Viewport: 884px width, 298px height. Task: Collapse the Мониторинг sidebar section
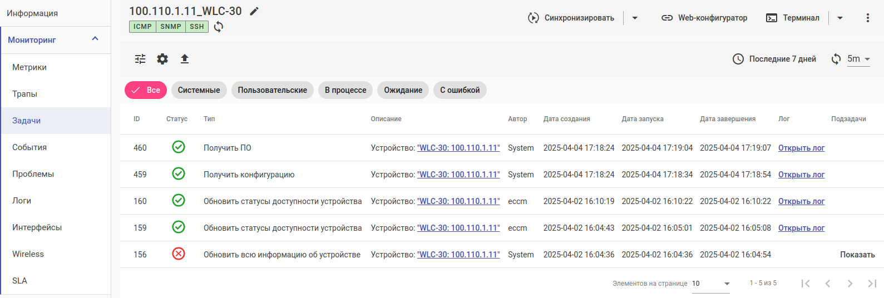pyautogui.click(x=95, y=39)
